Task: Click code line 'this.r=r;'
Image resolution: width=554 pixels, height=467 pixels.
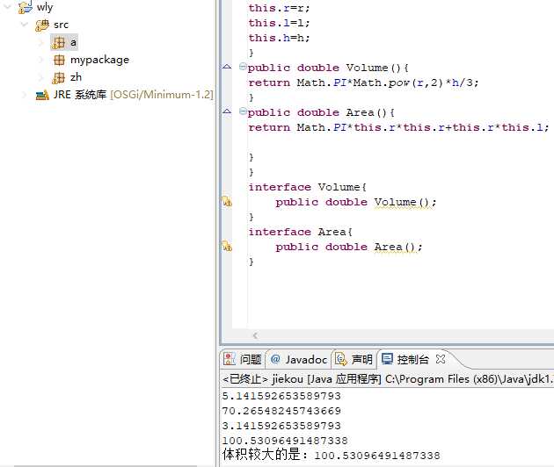Action: pyautogui.click(x=279, y=8)
